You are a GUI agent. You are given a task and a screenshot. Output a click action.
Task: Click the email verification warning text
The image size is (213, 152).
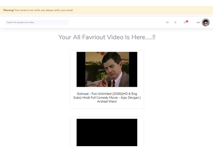pos(38,10)
